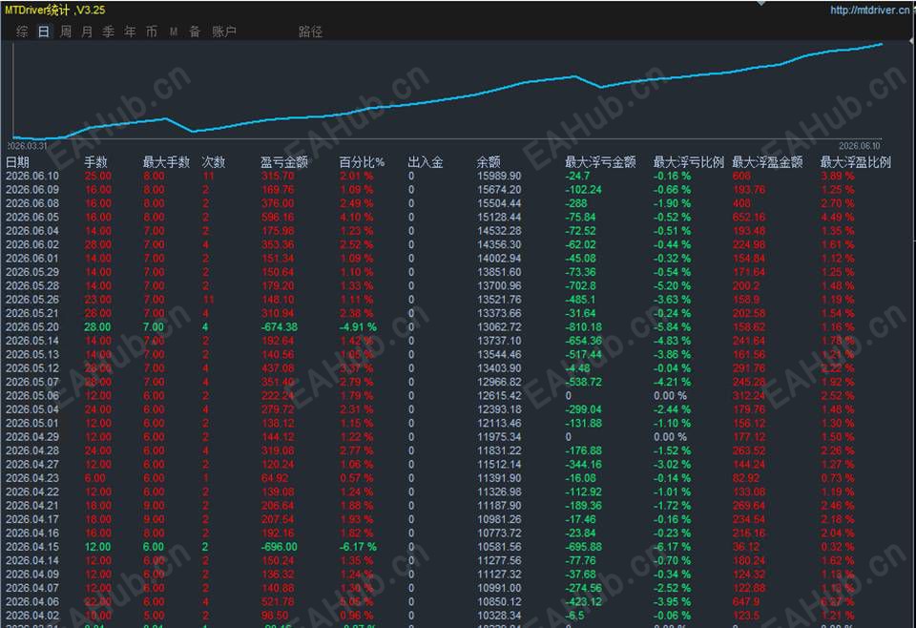916x628 pixels.
Task: Click the -4.48 floating loss value
Action: pyautogui.click(x=578, y=368)
